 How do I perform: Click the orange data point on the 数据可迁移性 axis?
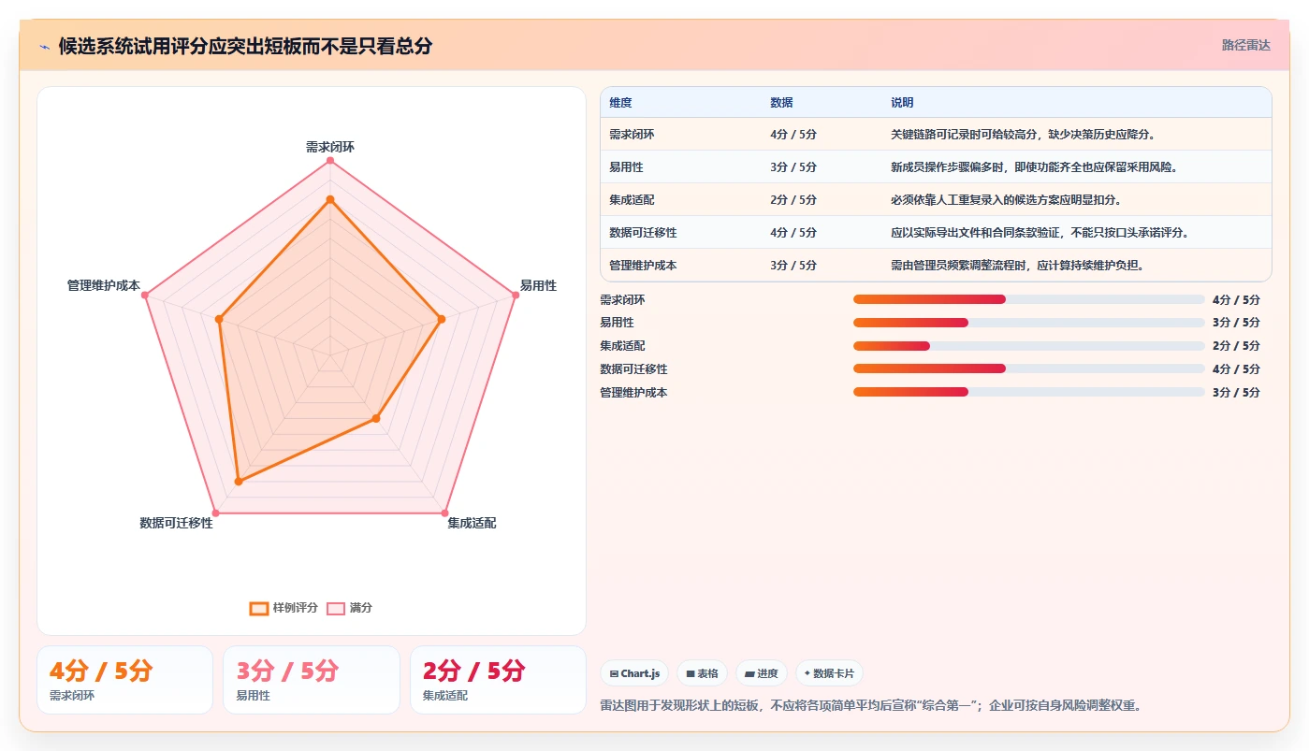coord(239,482)
